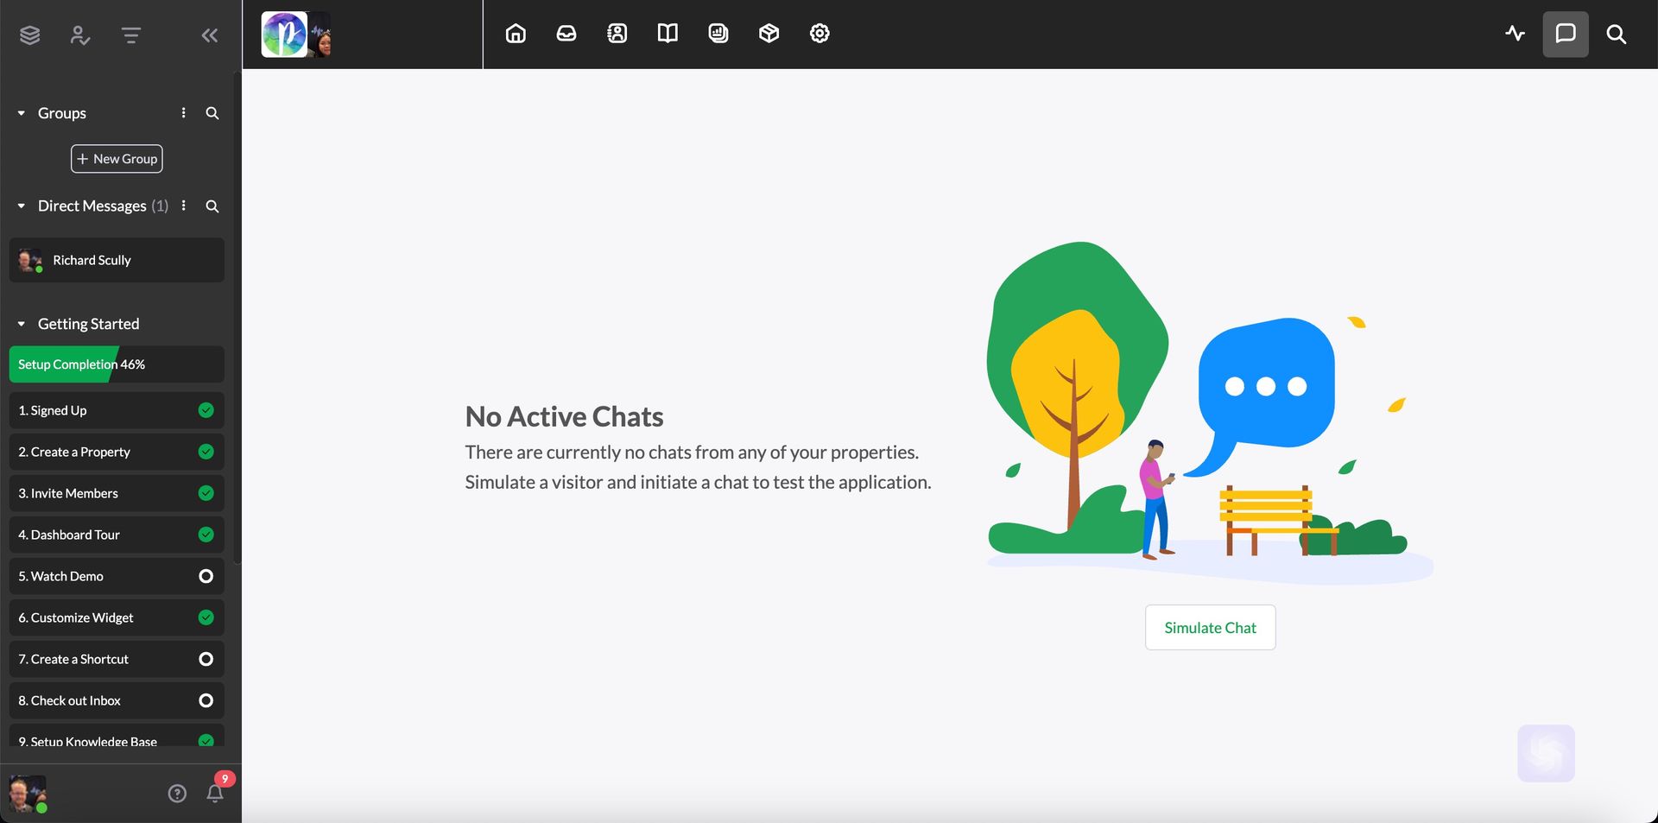Open step "9. Setup Knowledge Base"

117,735
